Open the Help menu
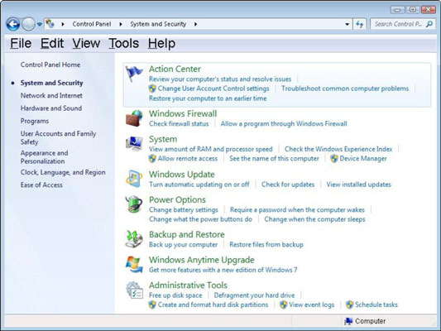The height and width of the screenshot is (331, 441). pos(161,44)
